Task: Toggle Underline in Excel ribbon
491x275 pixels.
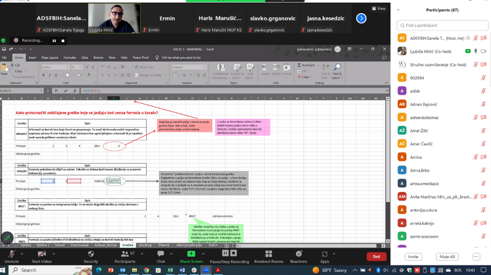Action: tap(56, 75)
